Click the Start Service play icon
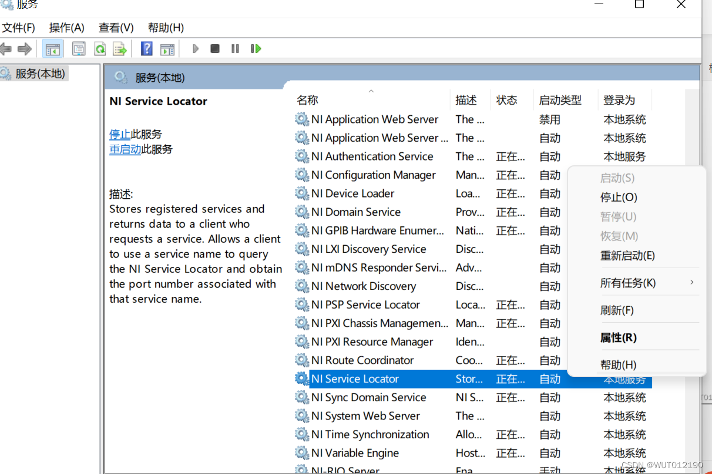Screen dimensions: 712x474 pos(196,49)
